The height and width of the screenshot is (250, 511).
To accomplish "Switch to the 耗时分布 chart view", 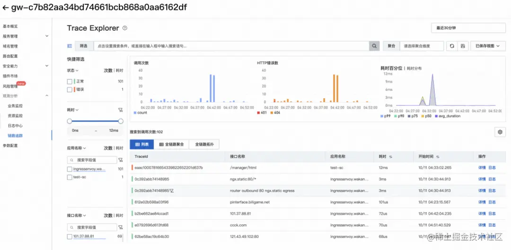I will [x=414, y=69].
